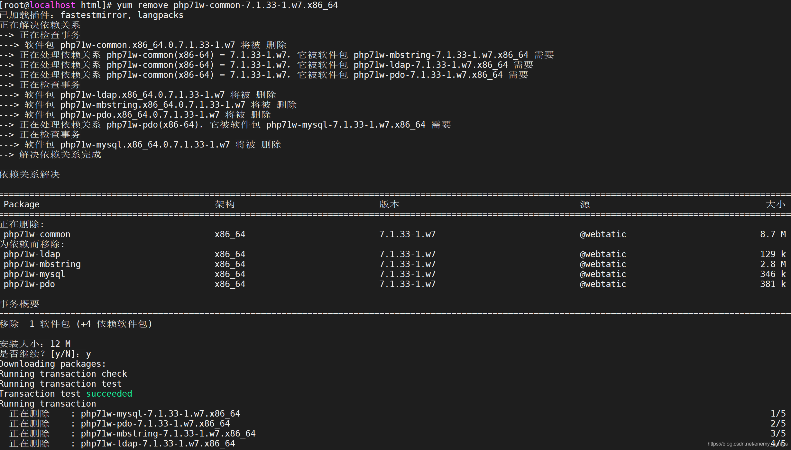Image resolution: width=791 pixels, height=450 pixels.
Task: Click 'php71w-common.x86_64.0.7.1.33-1.w7 将被 删除' line
Action: 143,45
